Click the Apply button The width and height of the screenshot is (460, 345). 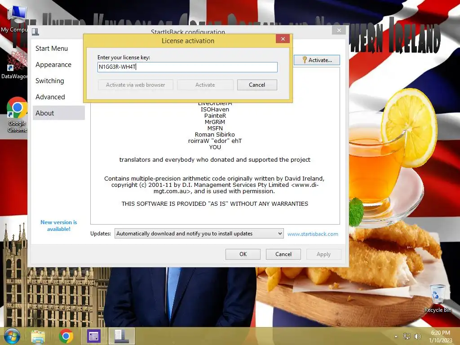pos(323,254)
